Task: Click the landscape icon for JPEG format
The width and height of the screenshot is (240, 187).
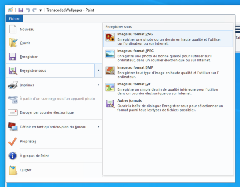Action: 110,54
